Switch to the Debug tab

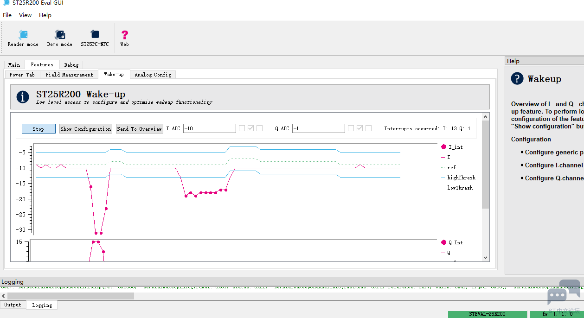71,65
